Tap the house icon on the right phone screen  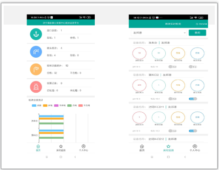pos(142,146)
